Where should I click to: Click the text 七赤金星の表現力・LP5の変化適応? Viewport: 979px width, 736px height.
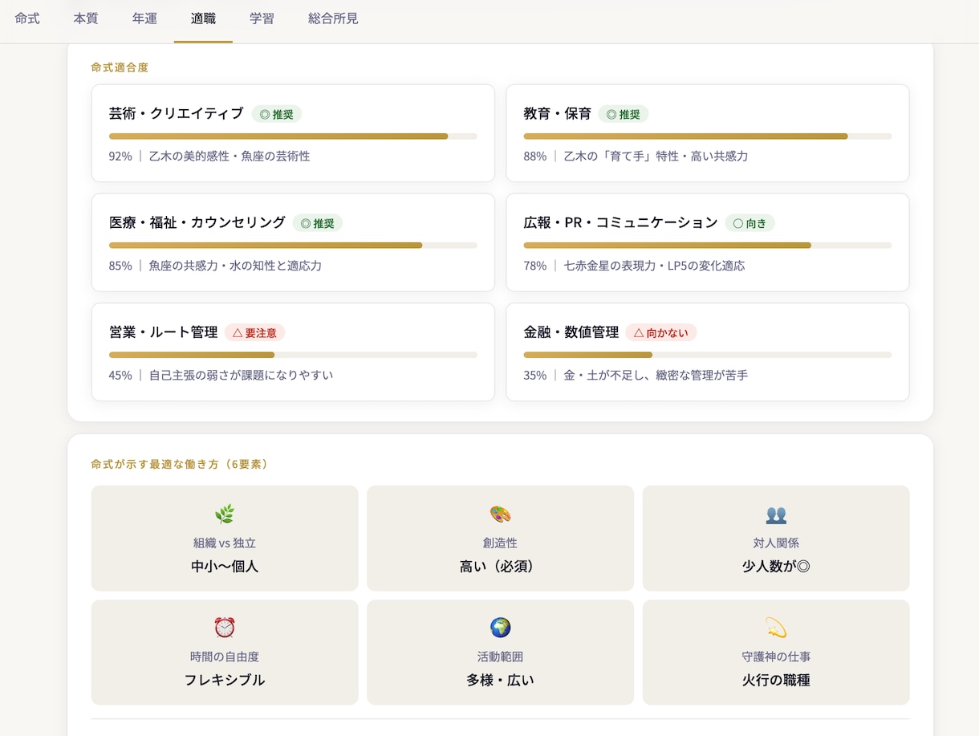[654, 266]
